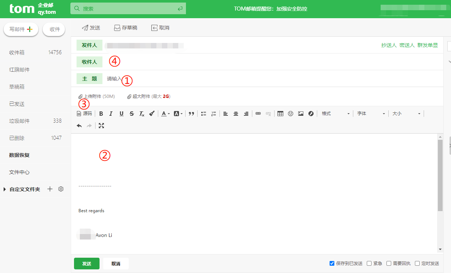Open the text color dropdown
451x273 pixels.
tap(166, 114)
